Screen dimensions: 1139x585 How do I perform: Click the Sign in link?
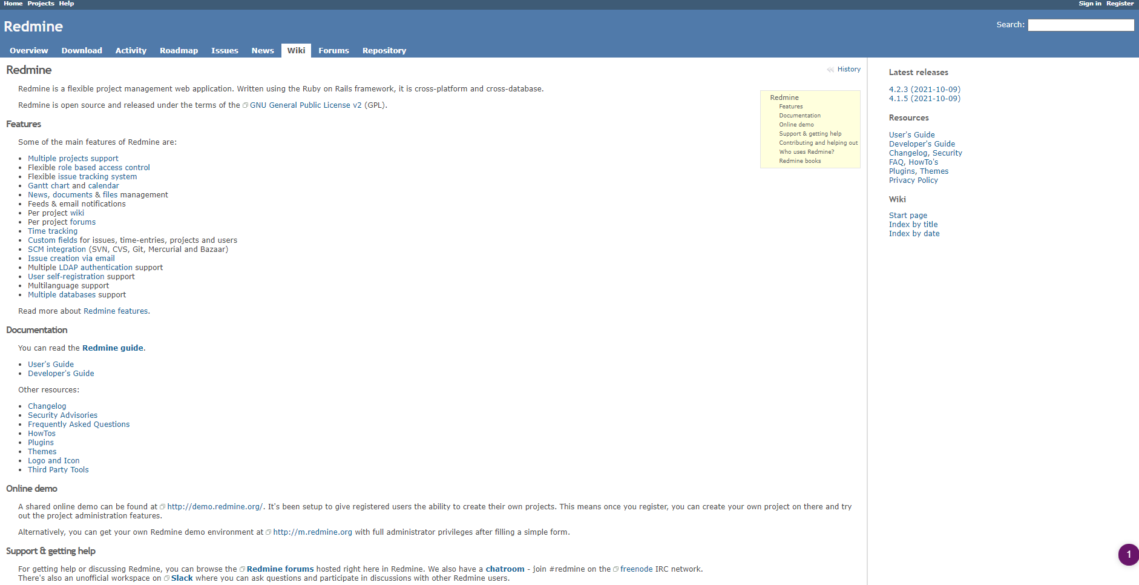tap(1089, 4)
